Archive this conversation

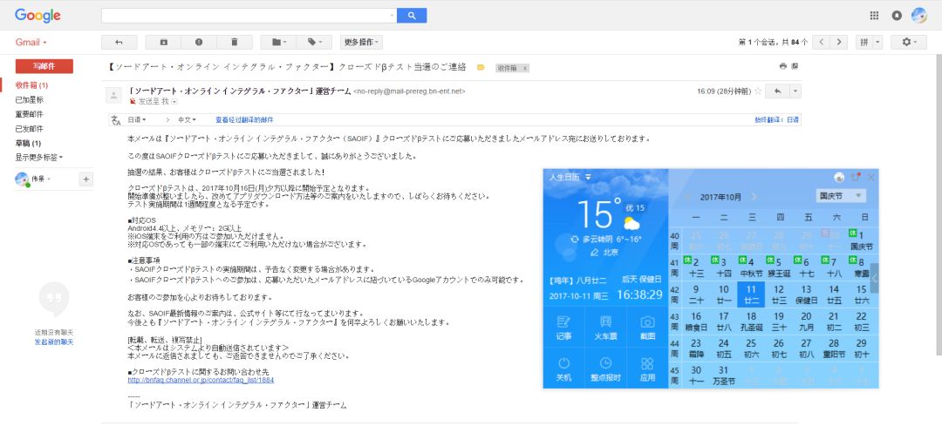coord(163,42)
